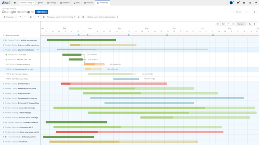Screen dimensions: 259x145
Task: Expand the Enhanced GPS capabilities row
Action: [3, 103]
